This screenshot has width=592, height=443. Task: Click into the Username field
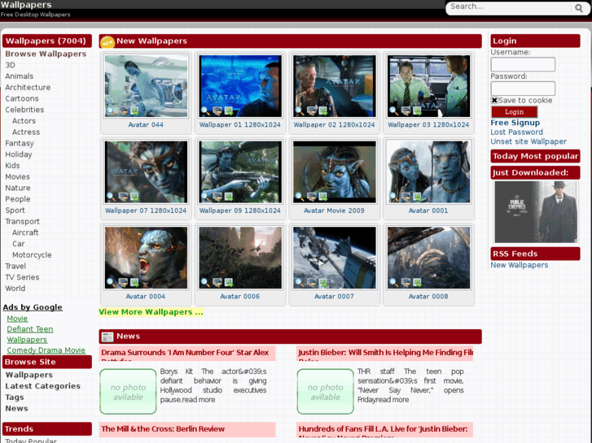[x=523, y=64]
